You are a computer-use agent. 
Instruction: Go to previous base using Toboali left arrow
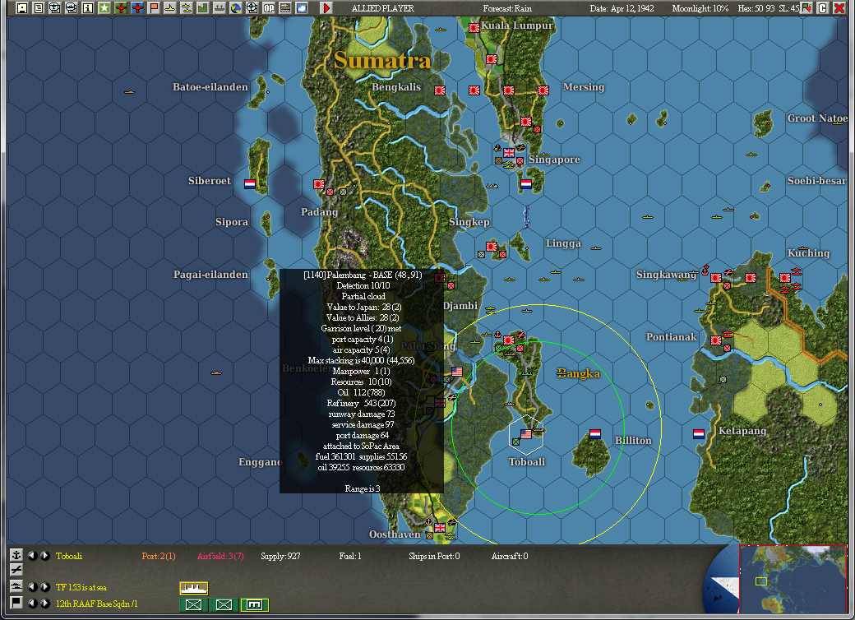tap(33, 556)
